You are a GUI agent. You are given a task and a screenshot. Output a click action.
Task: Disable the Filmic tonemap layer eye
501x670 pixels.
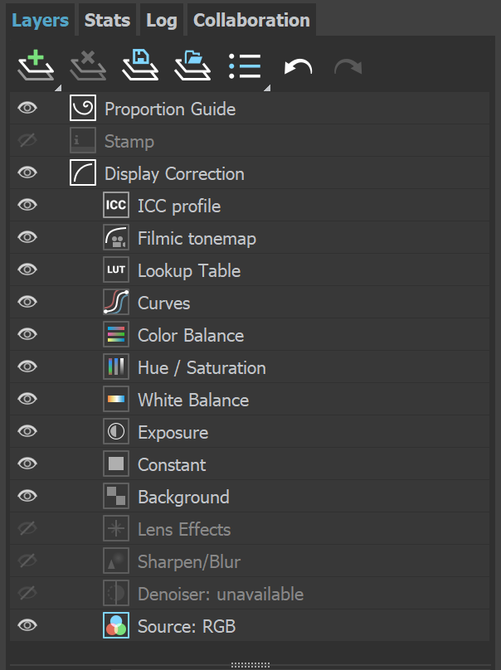click(x=27, y=237)
